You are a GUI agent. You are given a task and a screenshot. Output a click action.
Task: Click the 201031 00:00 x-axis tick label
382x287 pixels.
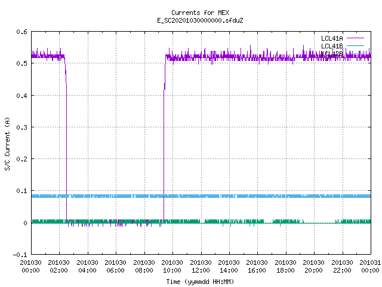pos(370,267)
